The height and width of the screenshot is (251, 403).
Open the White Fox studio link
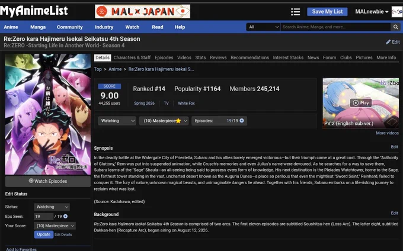186,103
